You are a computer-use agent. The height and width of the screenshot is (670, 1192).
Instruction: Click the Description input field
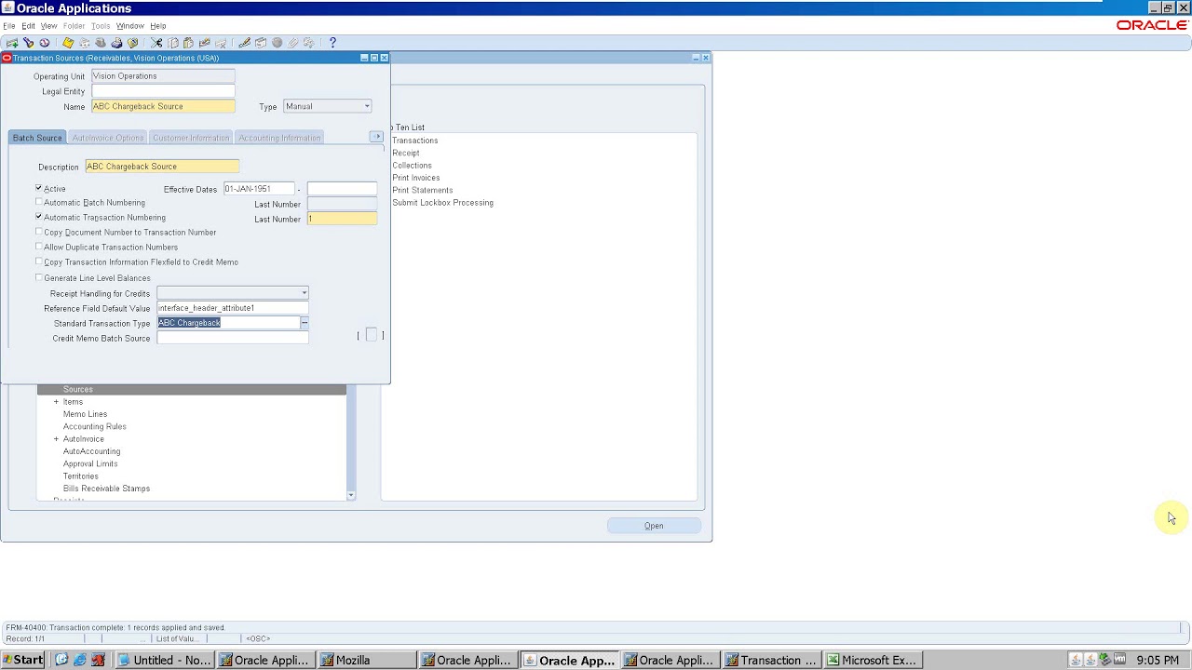(162, 167)
